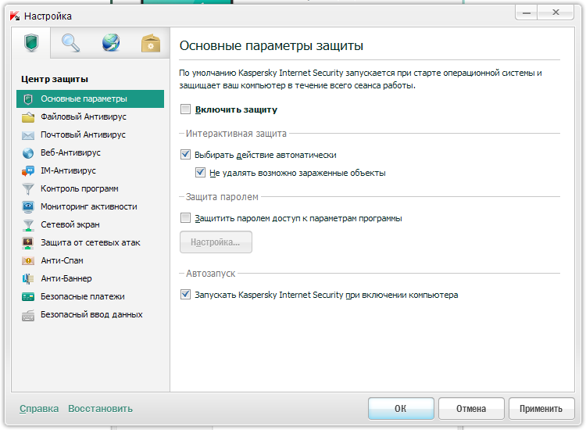Go to Почтовый Антивирус settings
586x430 pixels.
point(90,134)
